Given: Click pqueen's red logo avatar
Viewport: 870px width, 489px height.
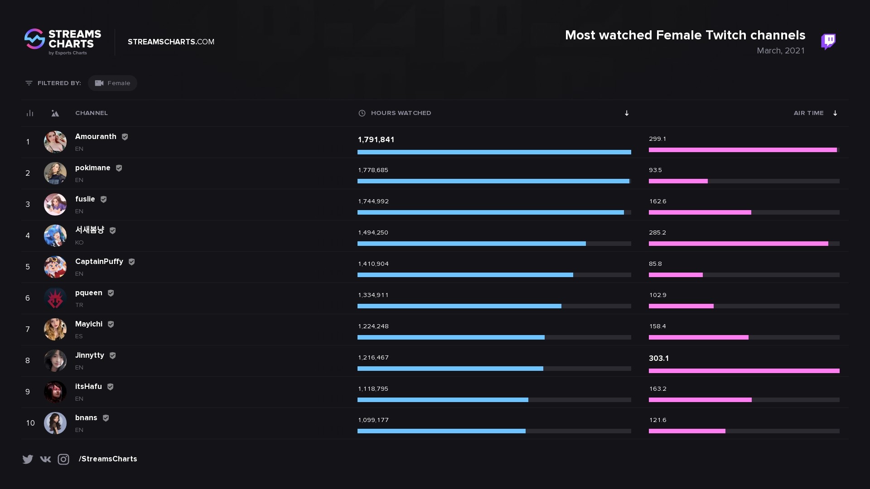Looking at the screenshot, I should (x=55, y=298).
